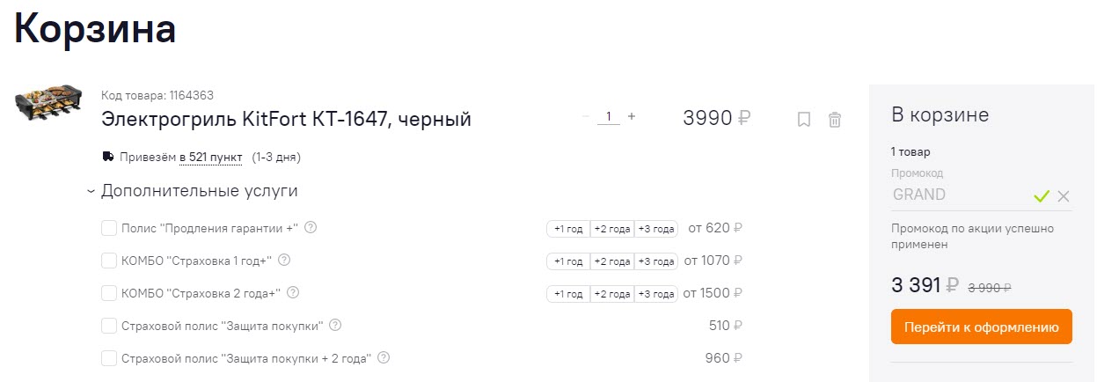The width and height of the screenshot is (1097, 382).
Task: Select "+2 года" for Продления гарантии policy
Action: pyautogui.click(x=612, y=229)
